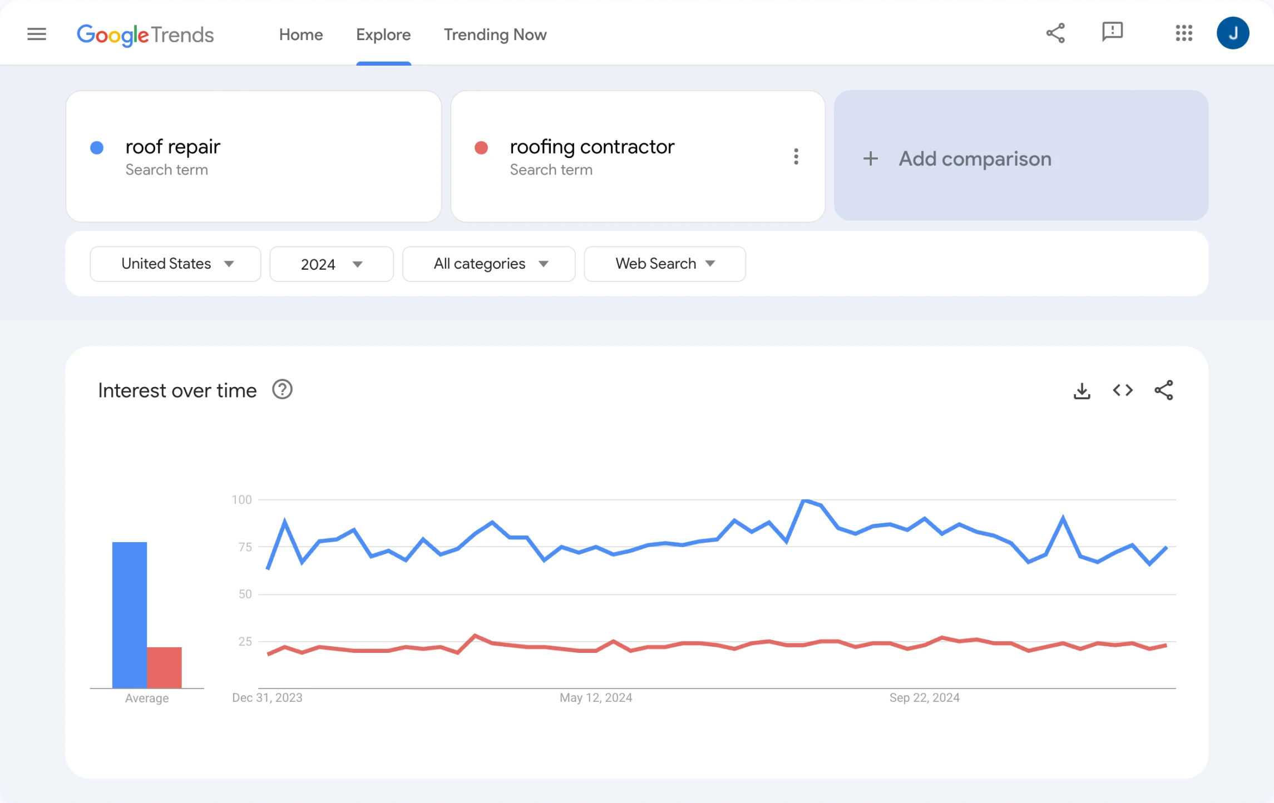Switch to the Trending Now tab
1274x803 pixels.
point(495,34)
